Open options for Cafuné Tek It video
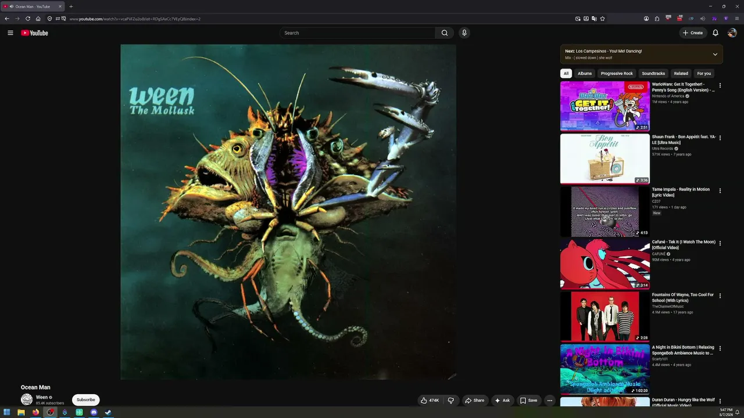 [720, 243]
